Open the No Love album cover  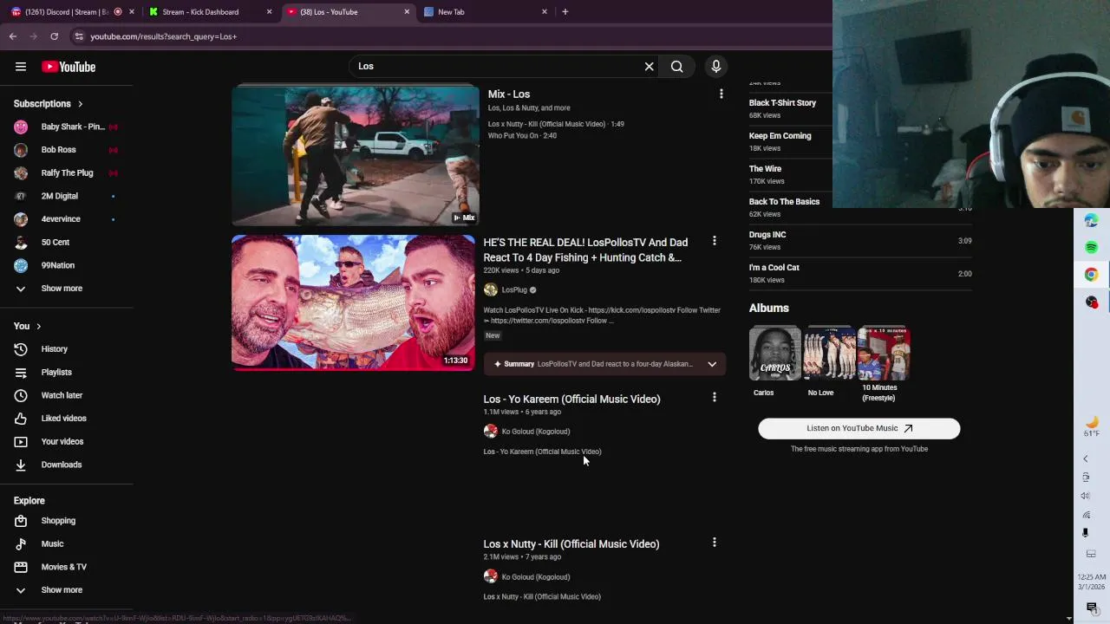click(829, 354)
